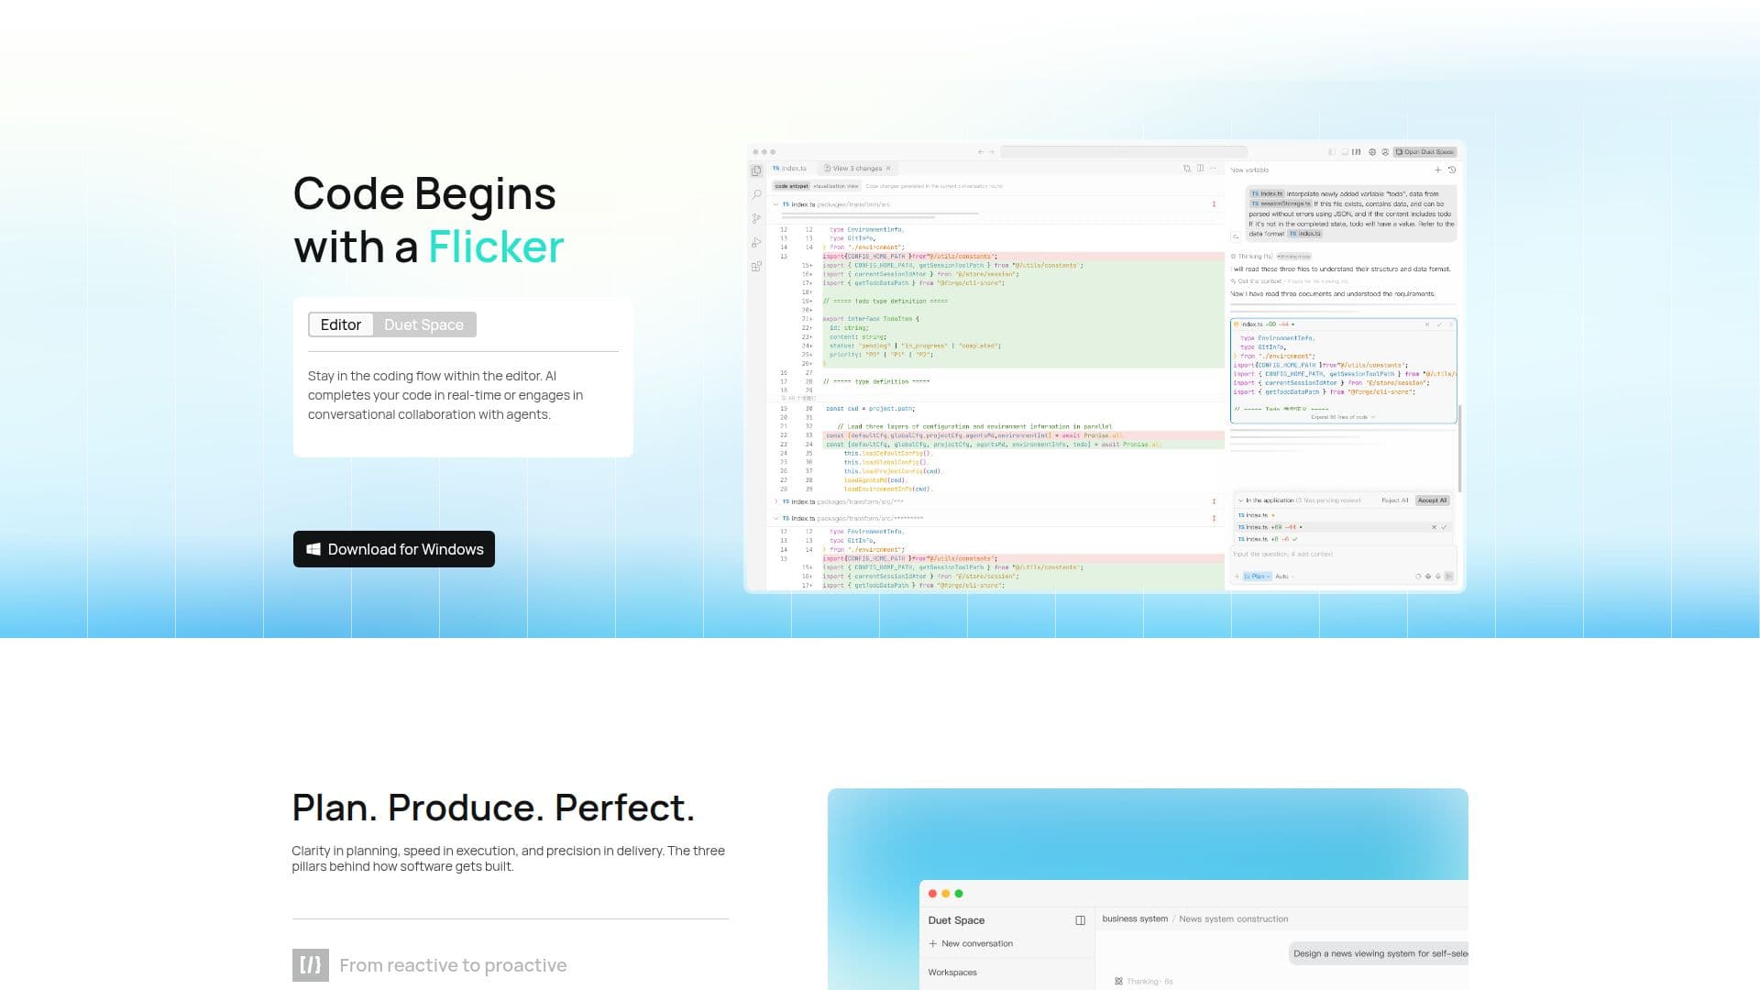Toggle to the Duet Space view
The height and width of the screenshot is (990, 1760).
pyautogui.click(x=423, y=324)
